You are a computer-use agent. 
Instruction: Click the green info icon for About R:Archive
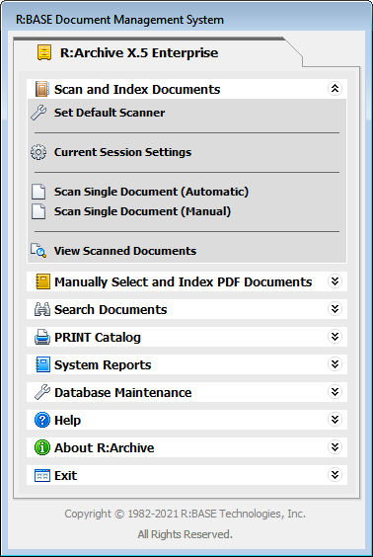pyautogui.click(x=42, y=447)
